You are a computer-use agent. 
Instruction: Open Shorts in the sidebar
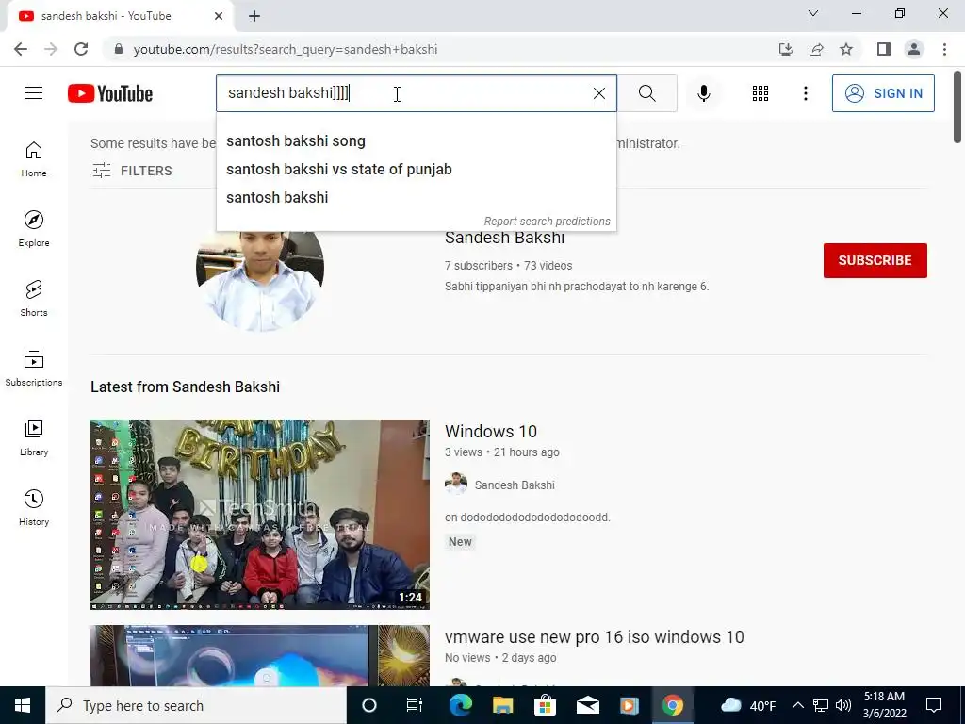click(34, 299)
